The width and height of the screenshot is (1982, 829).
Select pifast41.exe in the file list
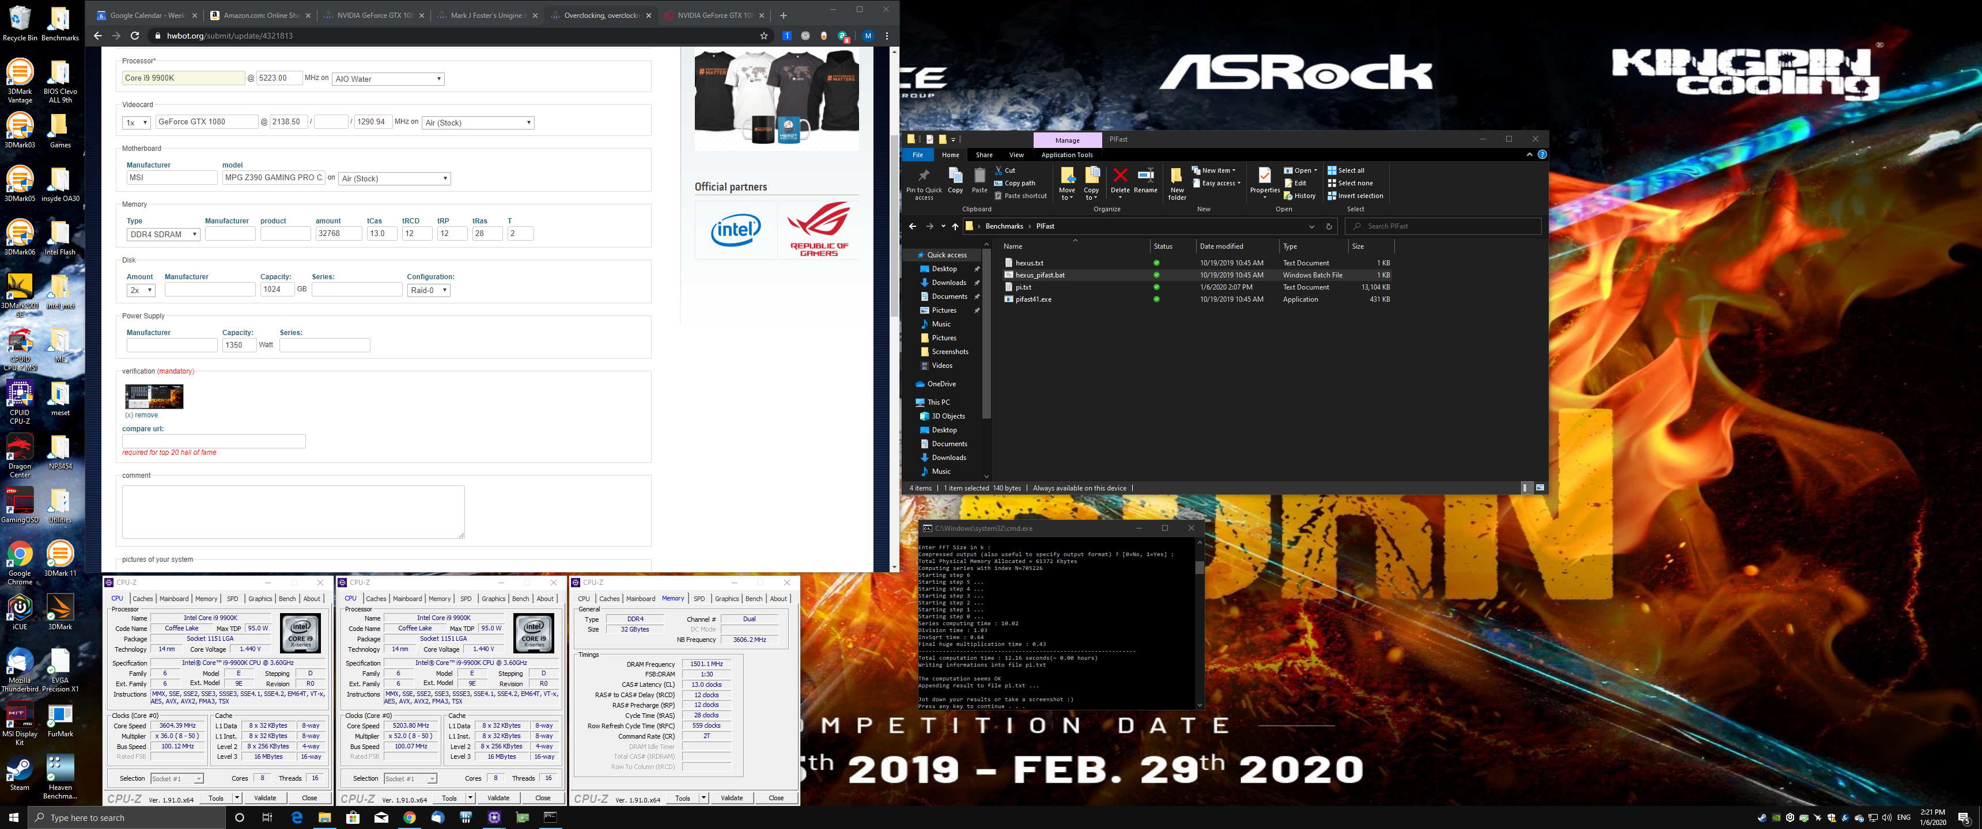(1032, 299)
